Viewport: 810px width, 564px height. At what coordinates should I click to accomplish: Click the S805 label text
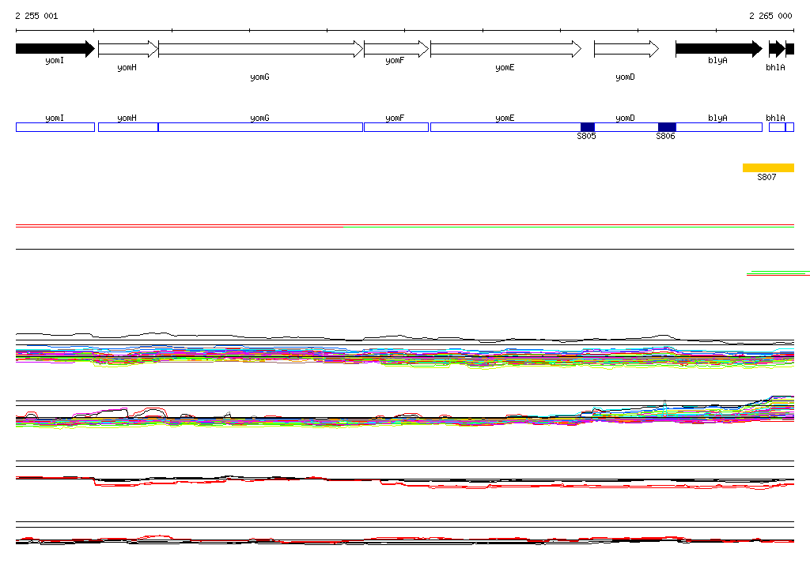tap(586, 136)
